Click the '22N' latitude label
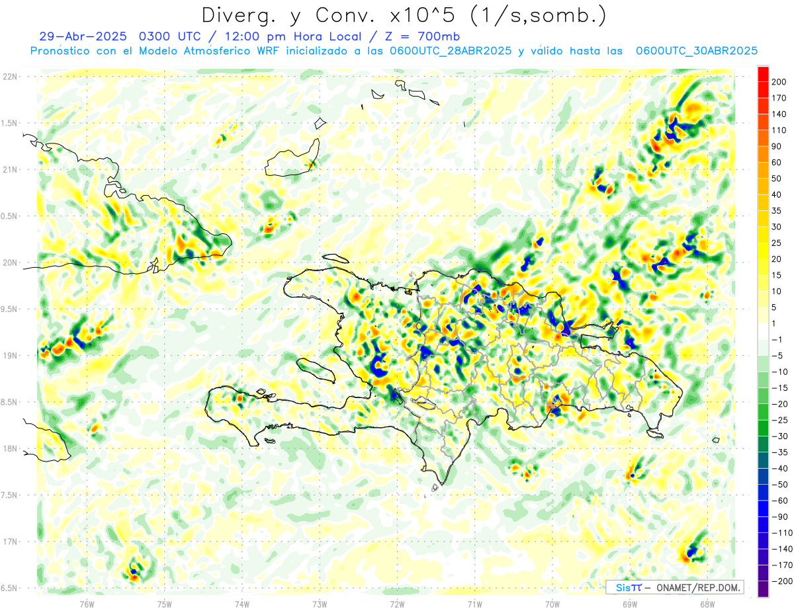 [9, 76]
